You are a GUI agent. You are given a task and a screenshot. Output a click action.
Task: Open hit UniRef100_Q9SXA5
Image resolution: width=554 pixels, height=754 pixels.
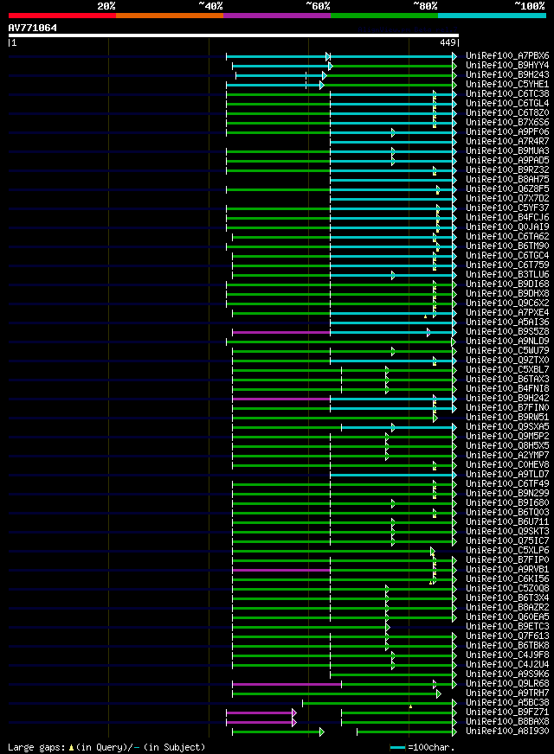pyautogui.click(x=507, y=427)
